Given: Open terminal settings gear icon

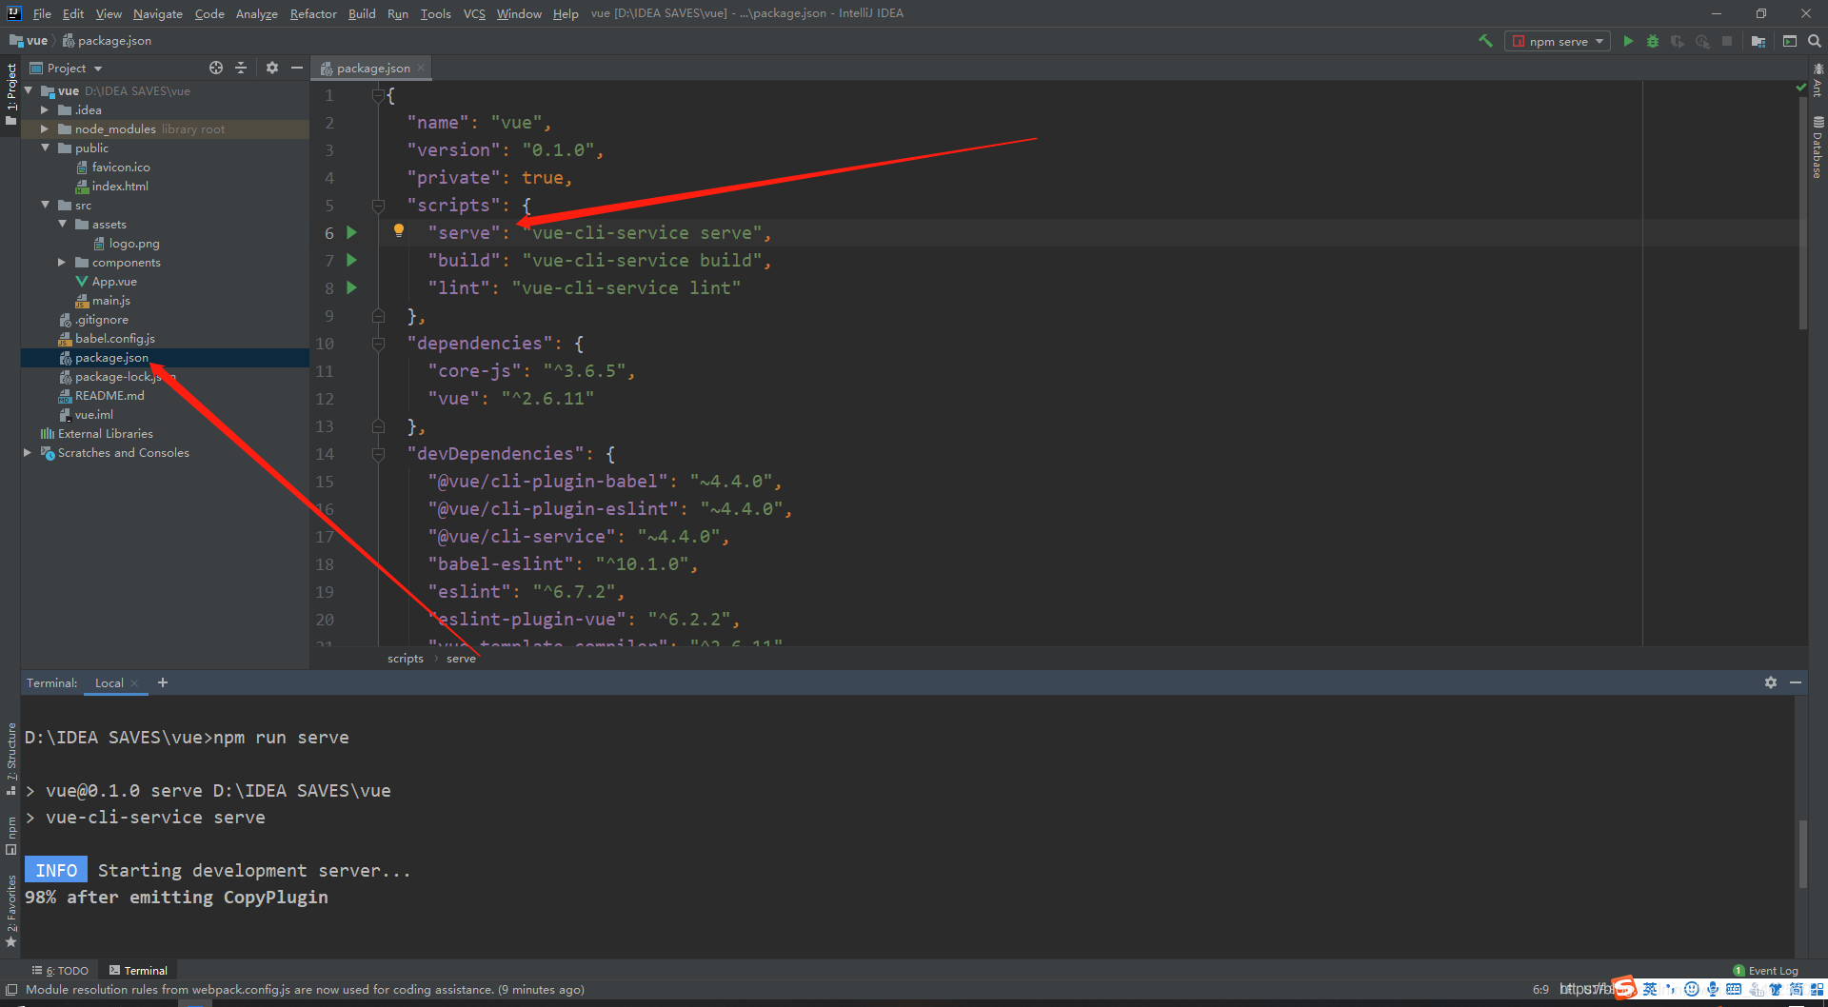Looking at the screenshot, I should [1771, 682].
